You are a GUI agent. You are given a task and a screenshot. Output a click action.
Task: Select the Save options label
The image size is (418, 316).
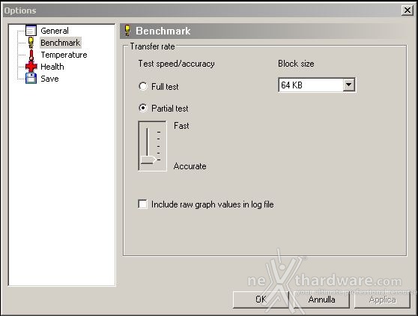pyautogui.click(x=49, y=79)
